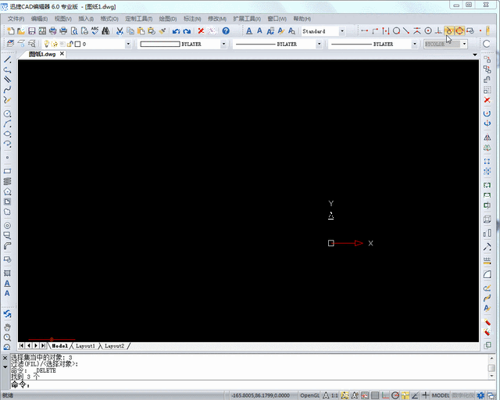The width and height of the screenshot is (500, 400).
Task: Select the Pan hand tool in the left toolbar
Action: click(x=7, y=327)
